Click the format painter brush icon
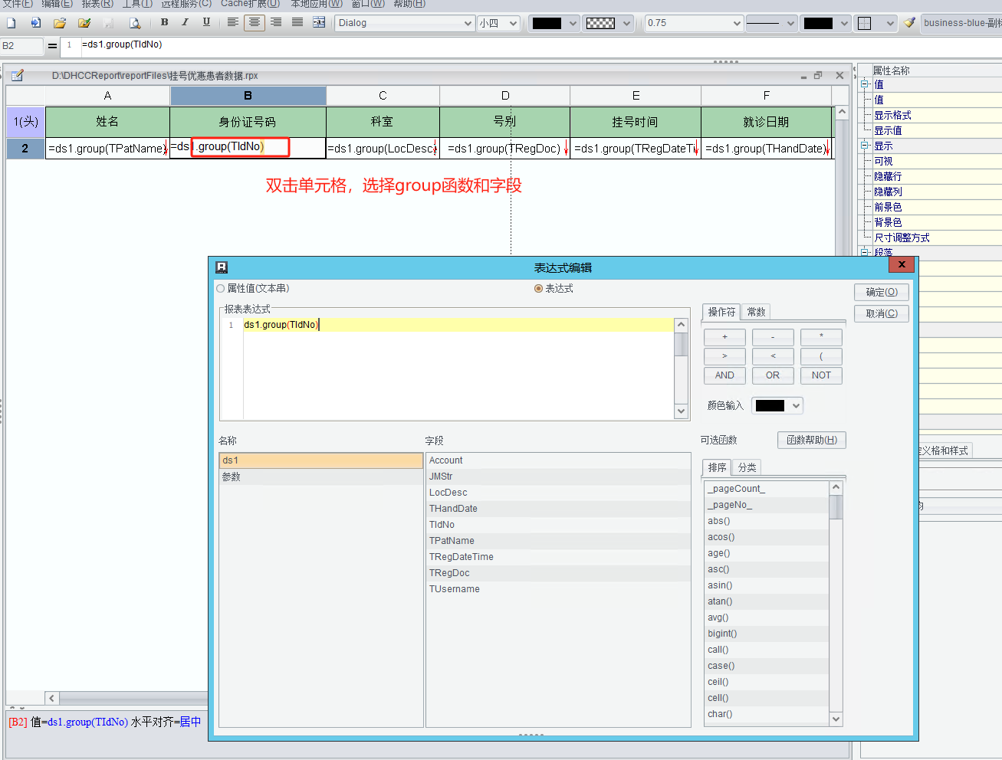The width and height of the screenshot is (1002, 760). tap(909, 23)
